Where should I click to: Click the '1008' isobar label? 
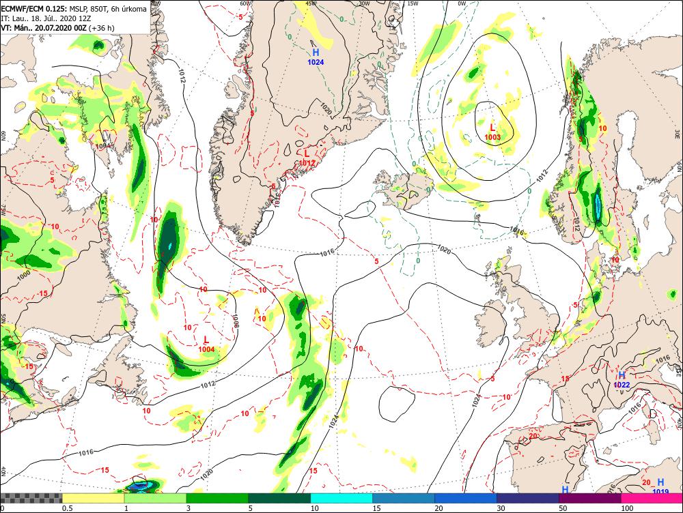(236, 321)
